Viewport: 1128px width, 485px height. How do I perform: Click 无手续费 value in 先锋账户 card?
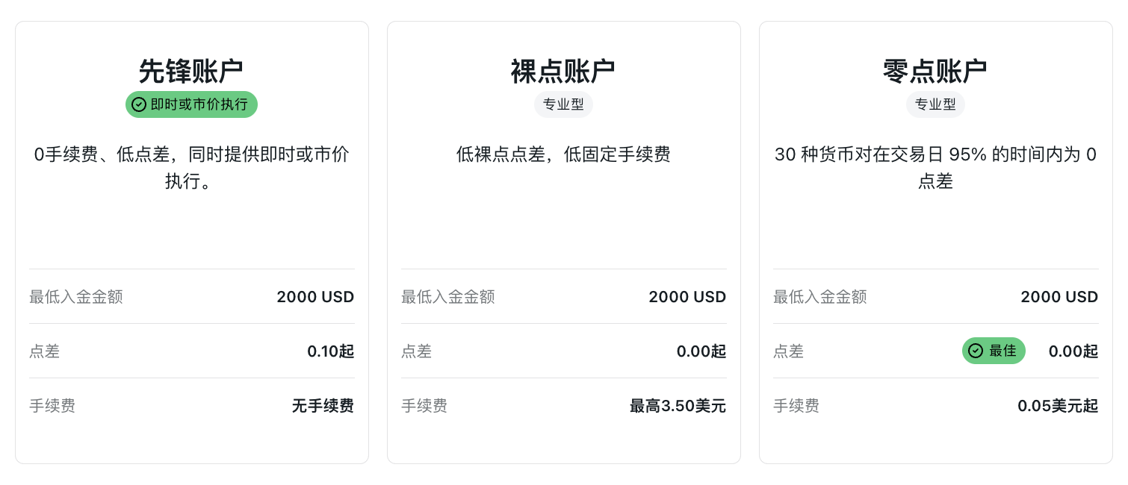coord(323,406)
